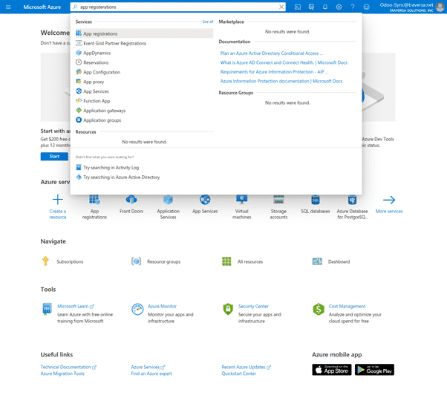Try searching in Azure Active Directory
The height and width of the screenshot is (404, 447).
(121, 177)
